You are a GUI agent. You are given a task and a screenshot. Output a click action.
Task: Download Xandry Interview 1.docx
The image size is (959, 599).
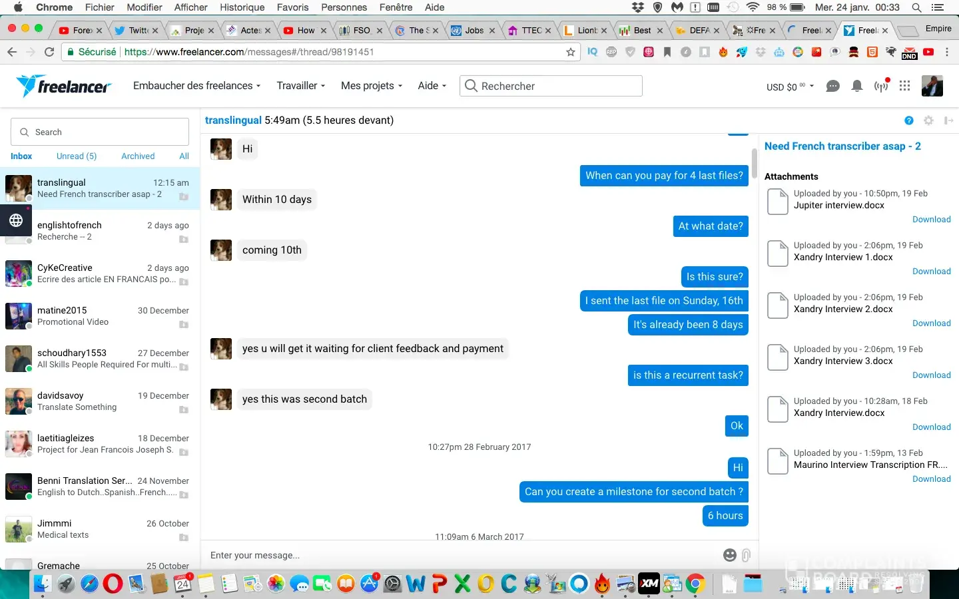click(932, 272)
